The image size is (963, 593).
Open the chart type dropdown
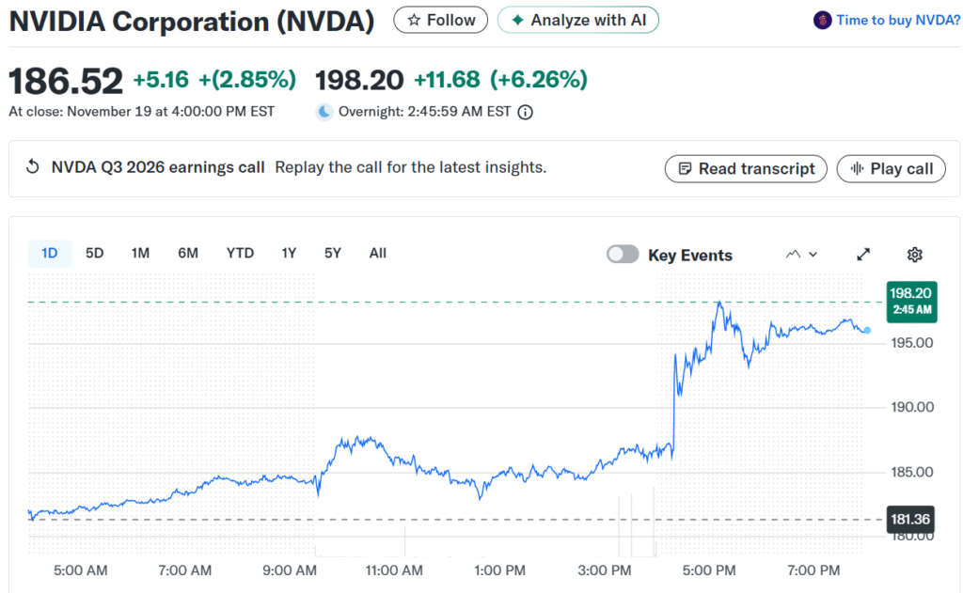click(x=801, y=254)
